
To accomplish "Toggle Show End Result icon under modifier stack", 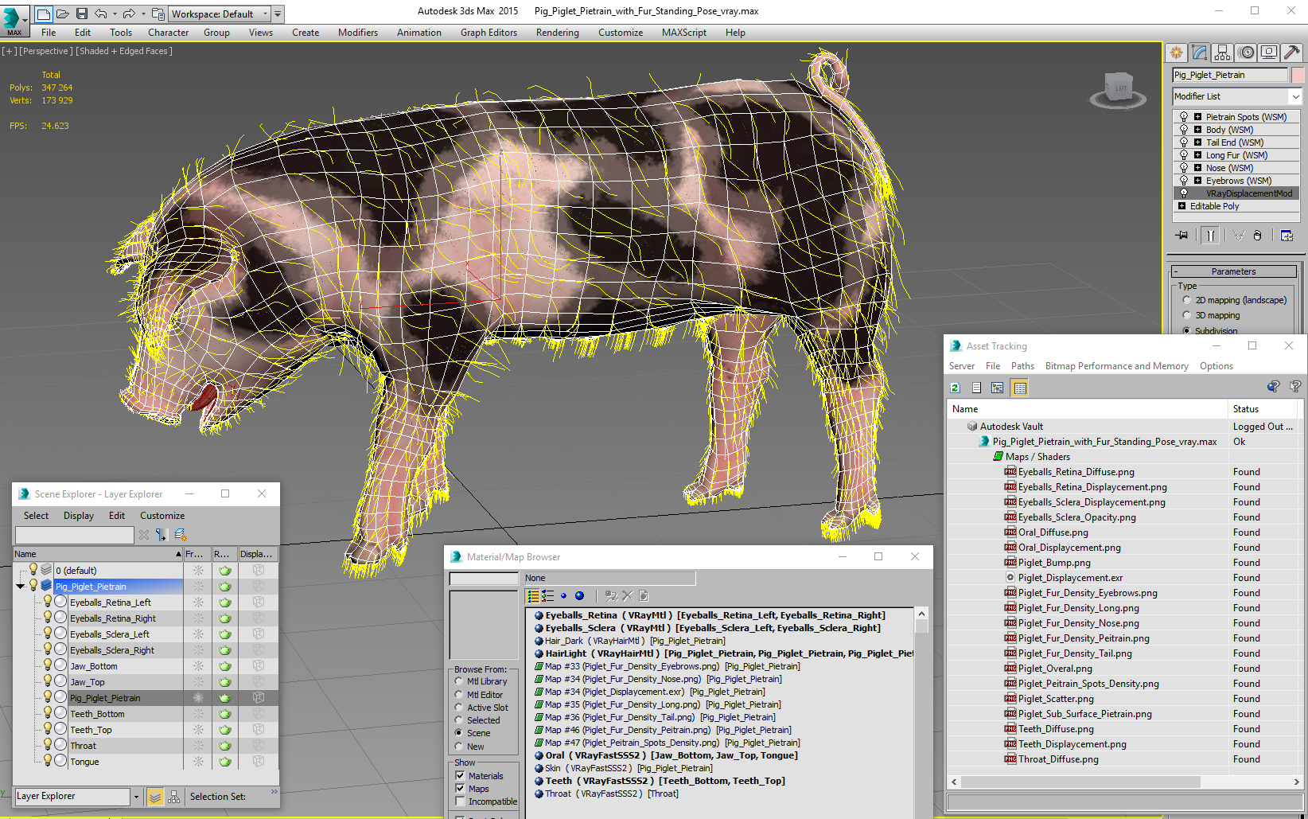I will pyautogui.click(x=1210, y=235).
